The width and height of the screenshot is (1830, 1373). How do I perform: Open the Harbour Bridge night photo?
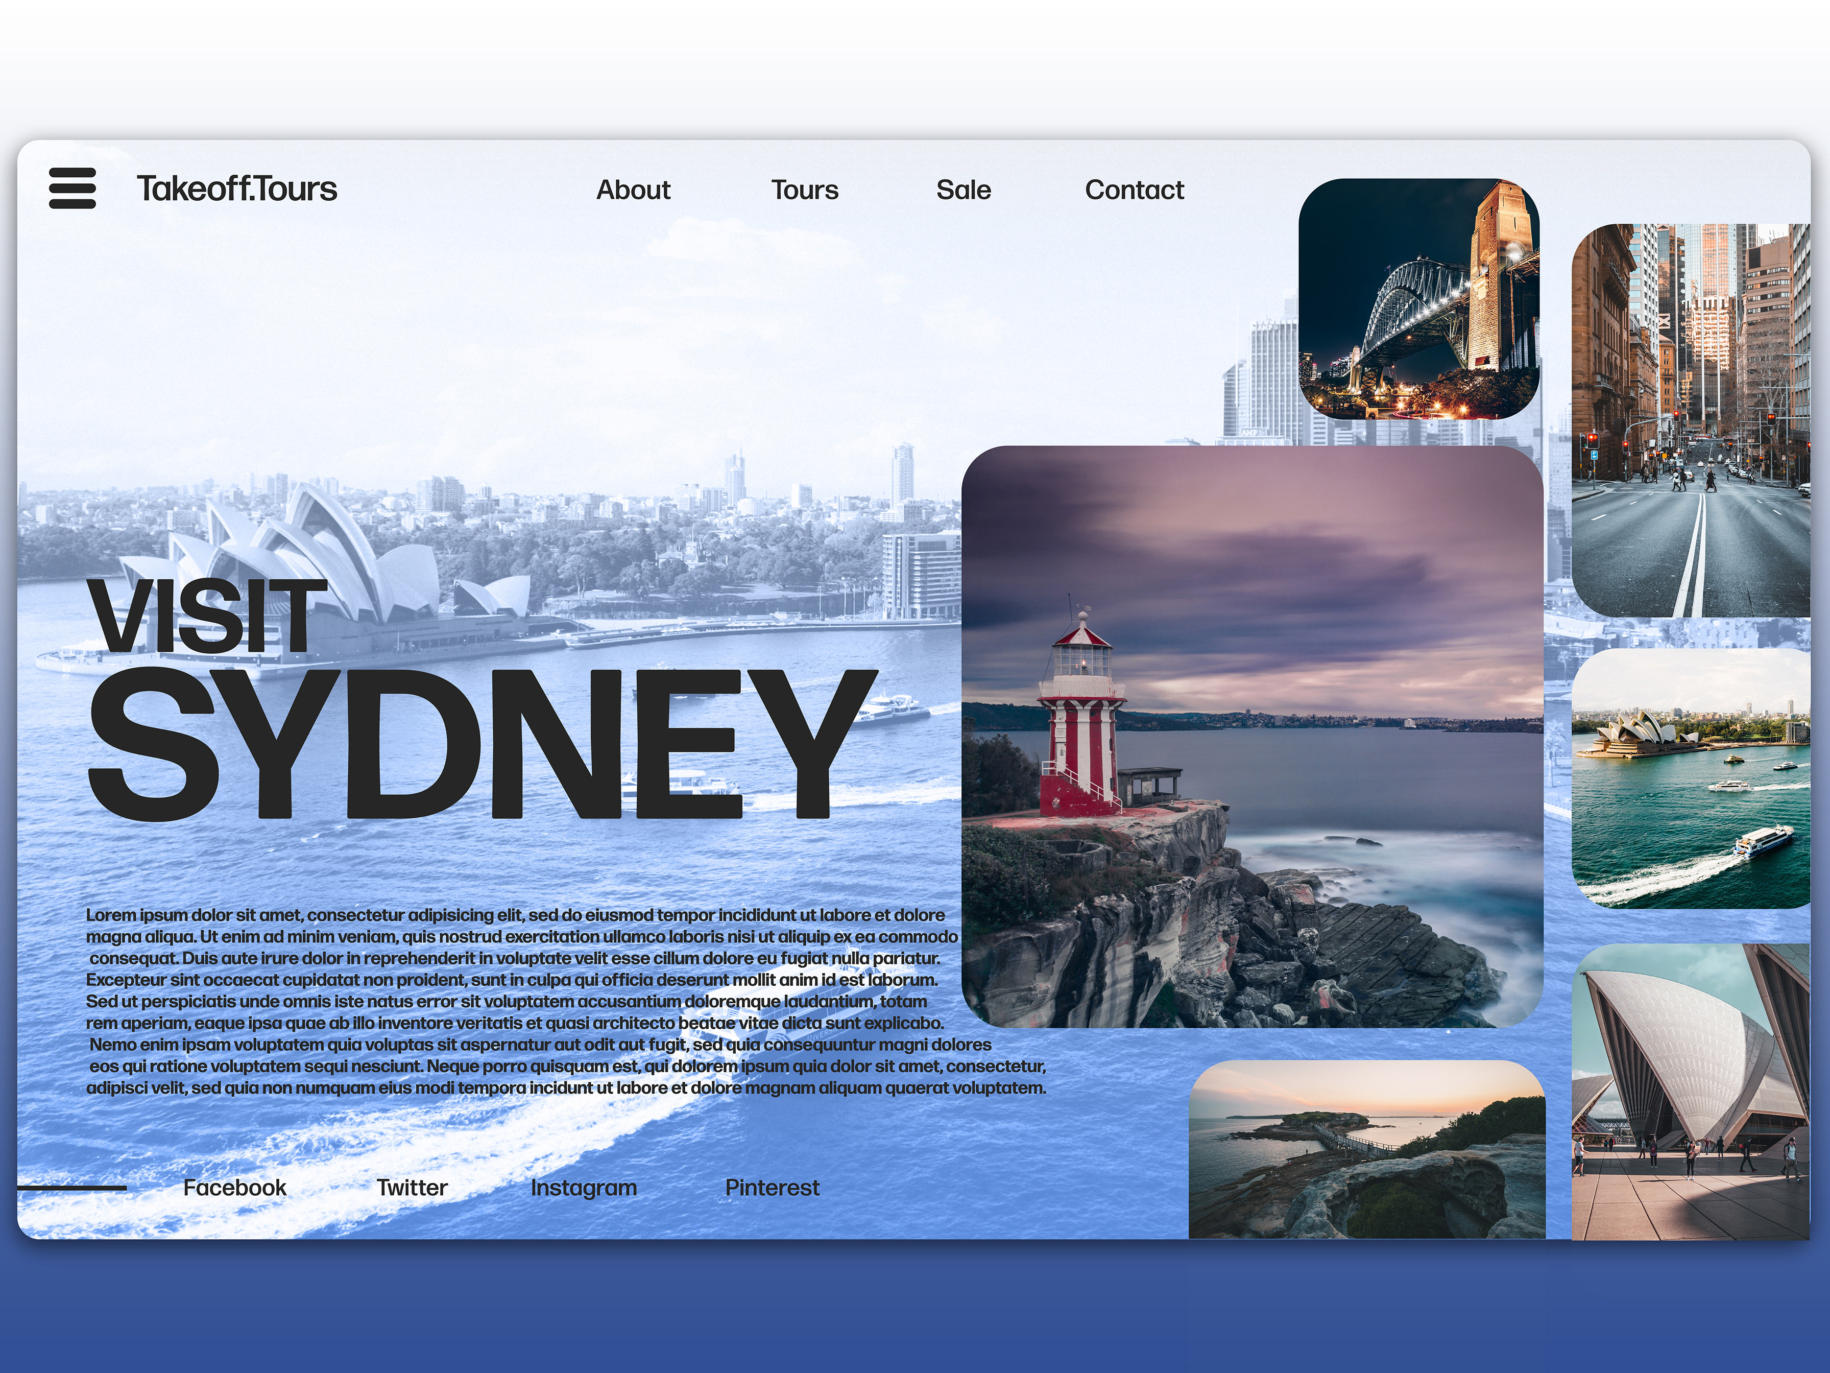coord(1419,299)
